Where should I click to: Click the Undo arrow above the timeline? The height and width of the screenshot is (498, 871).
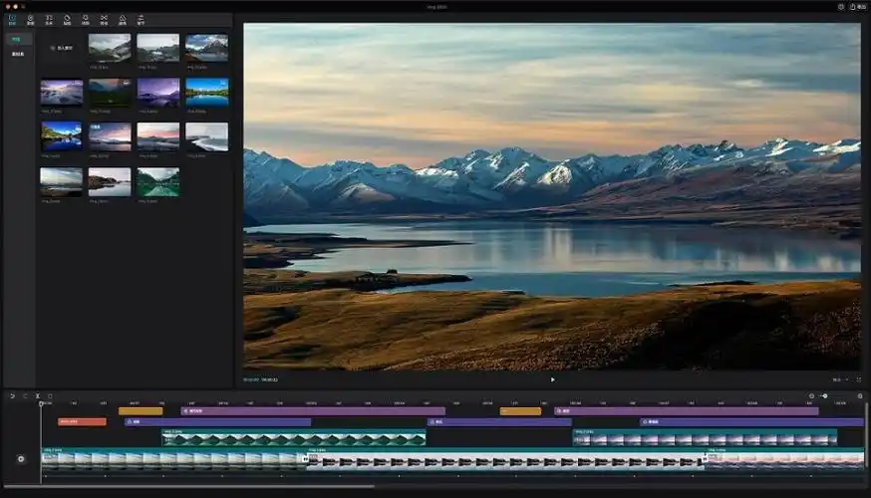click(x=13, y=395)
